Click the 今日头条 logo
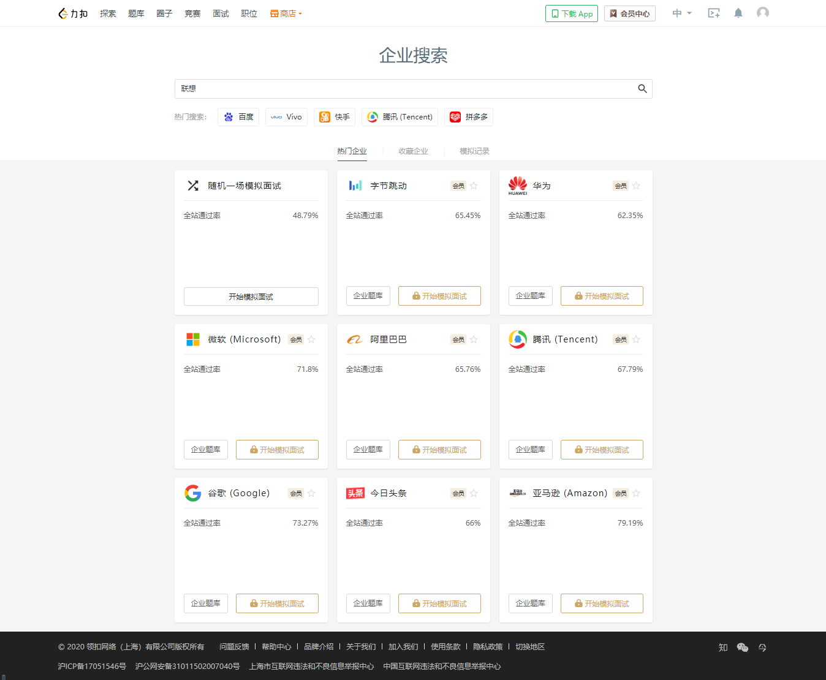The width and height of the screenshot is (826, 680). pos(355,493)
